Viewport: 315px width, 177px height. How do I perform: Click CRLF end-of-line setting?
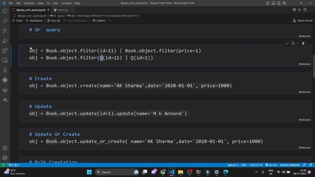[244, 165]
